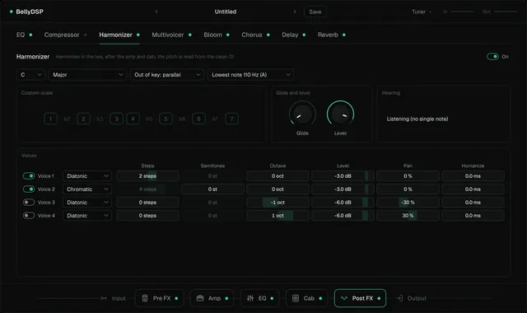Open the EQ stage in signal chain

coord(260,298)
